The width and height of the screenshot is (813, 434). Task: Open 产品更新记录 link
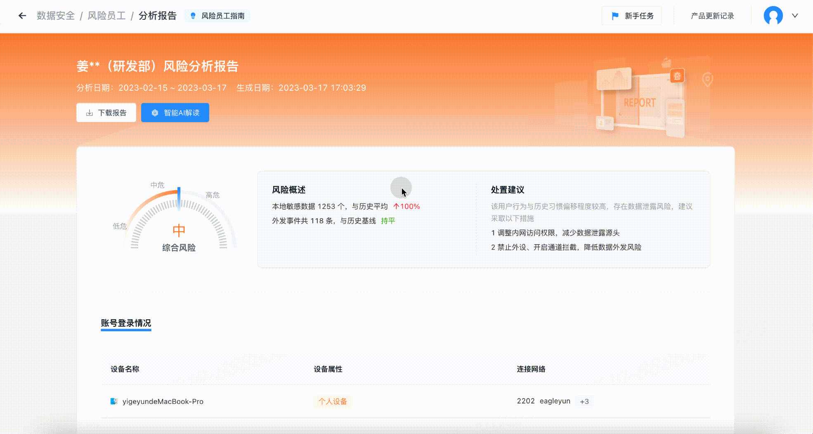712,16
